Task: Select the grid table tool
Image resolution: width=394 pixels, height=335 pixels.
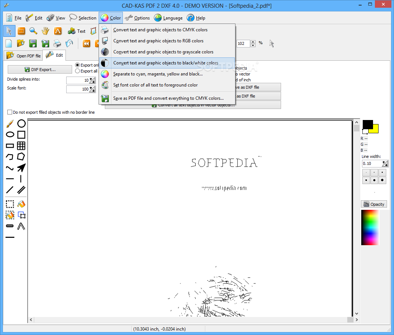Action: coord(21,146)
